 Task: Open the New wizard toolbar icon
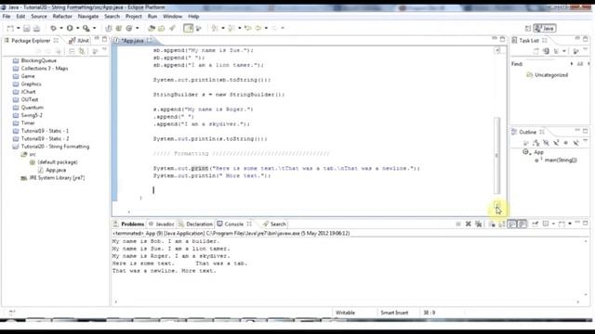pyautogui.click(x=10, y=28)
